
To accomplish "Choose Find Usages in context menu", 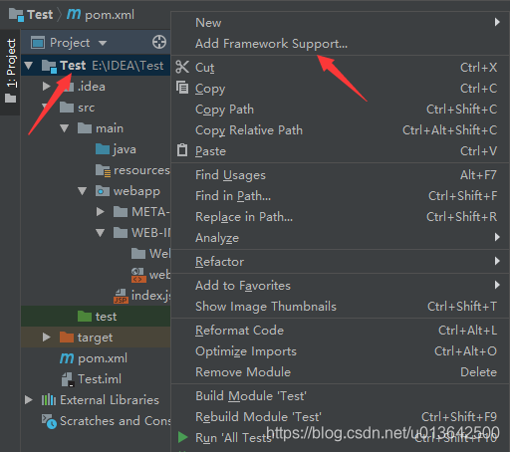I will pyautogui.click(x=340, y=175).
